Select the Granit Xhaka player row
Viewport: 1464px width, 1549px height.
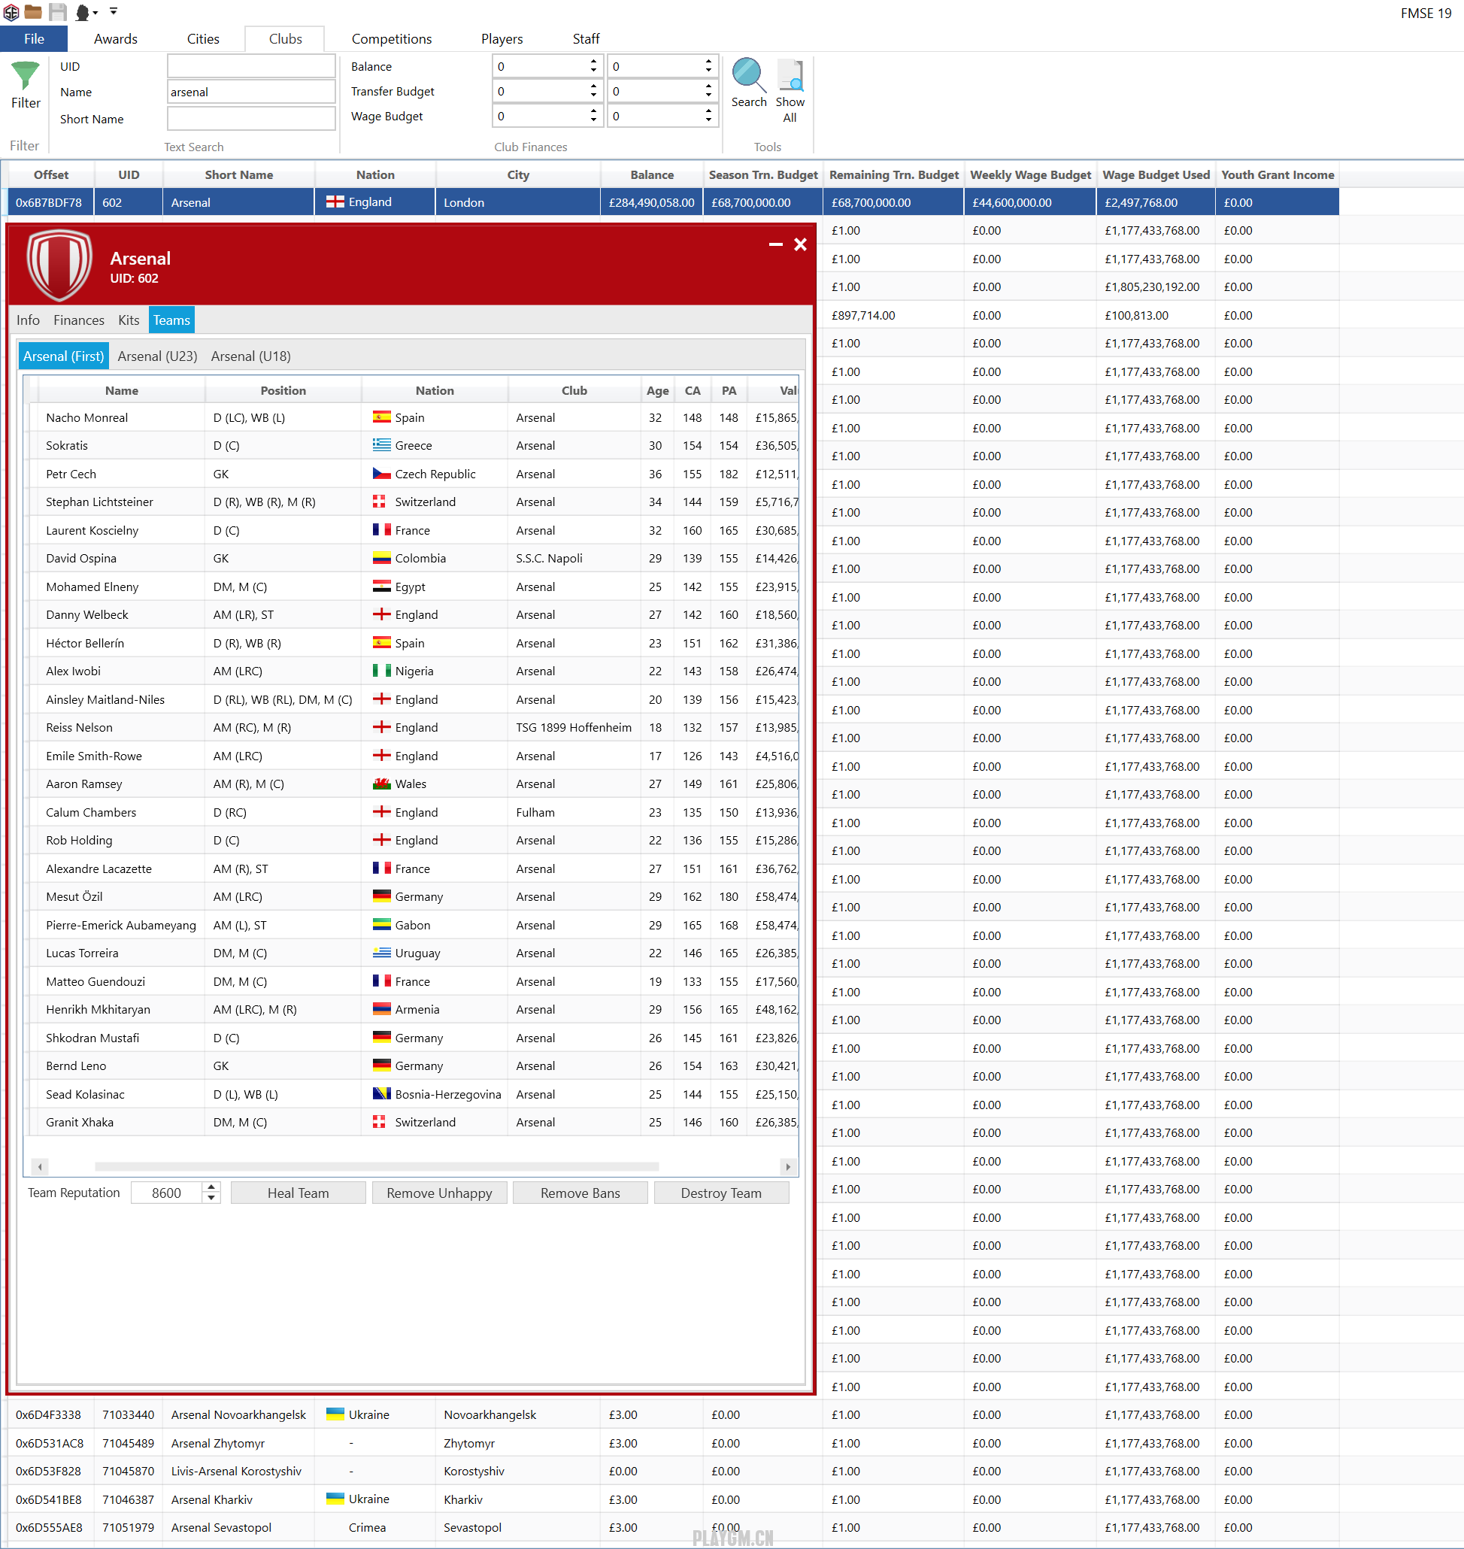[x=414, y=1122]
